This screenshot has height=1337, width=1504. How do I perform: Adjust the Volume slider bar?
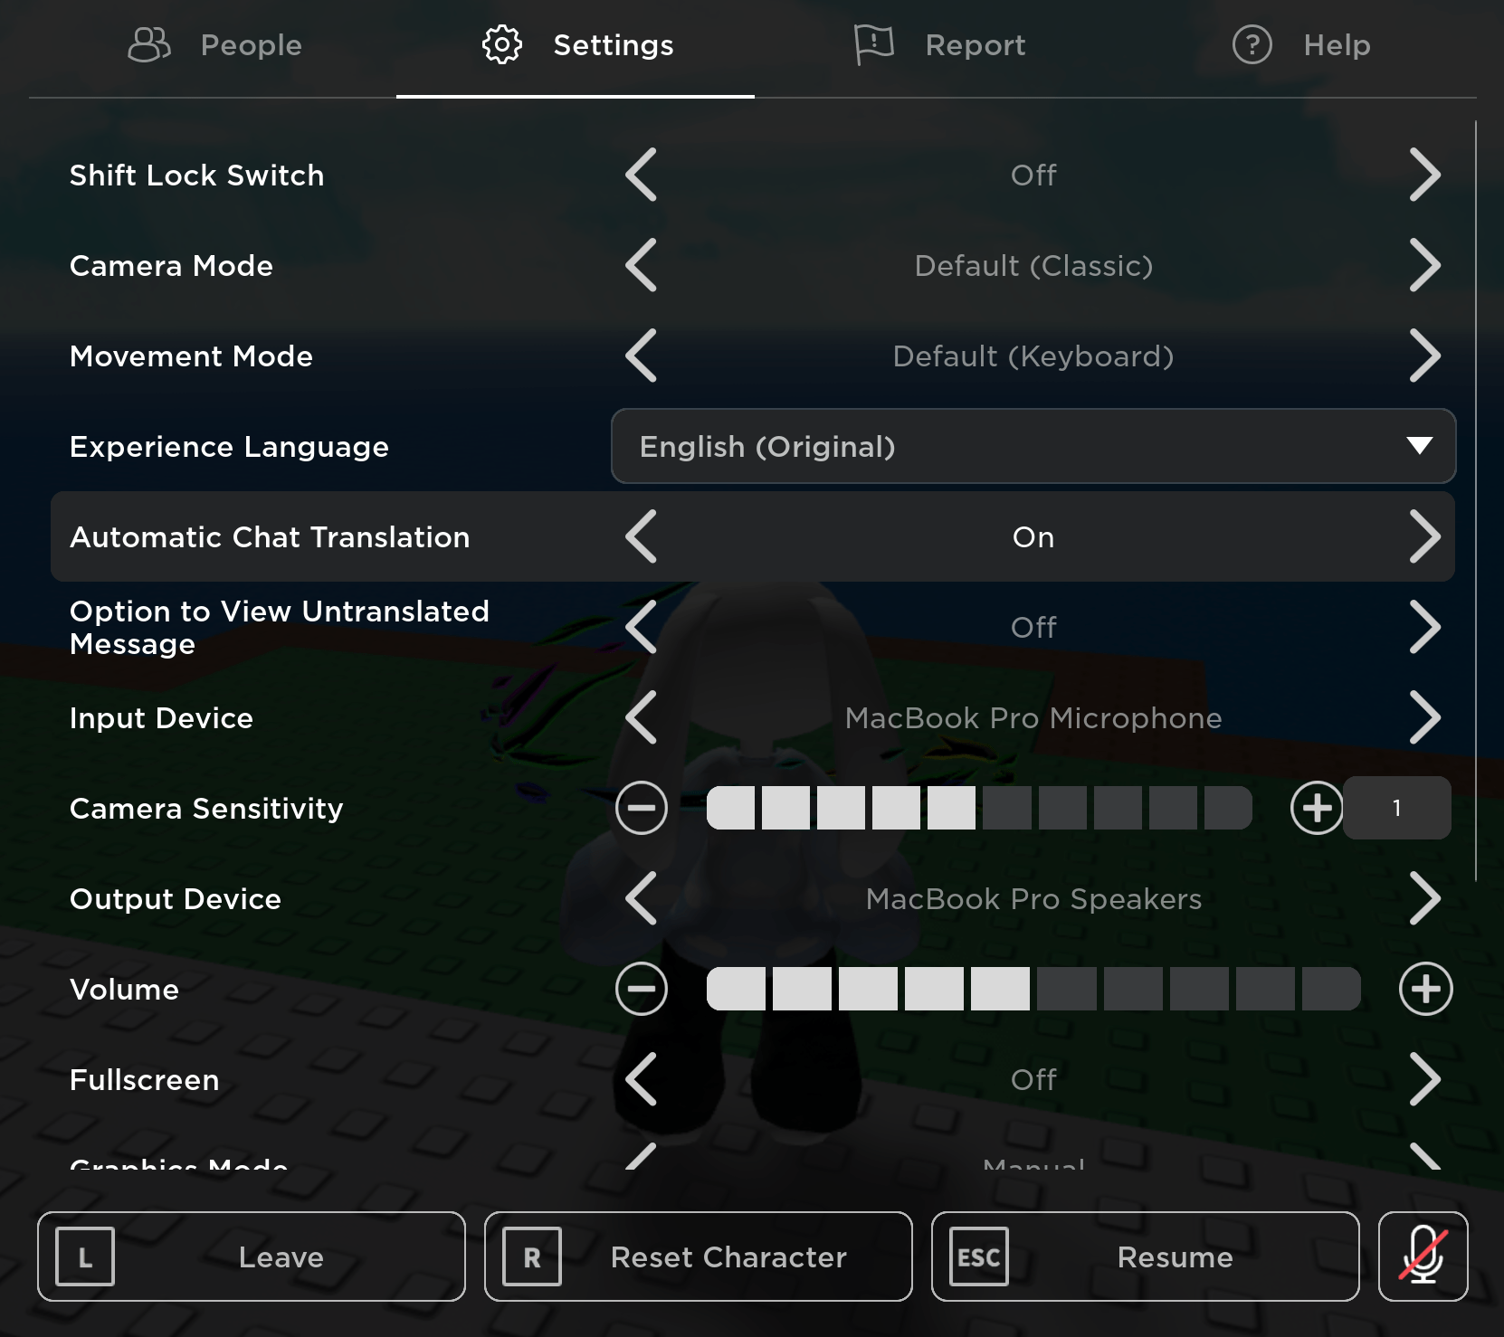(x=1032, y=989)
